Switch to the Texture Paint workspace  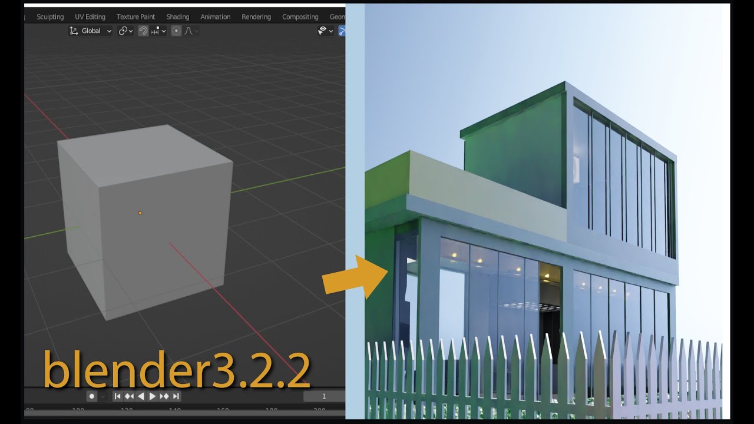pos(135,17)
